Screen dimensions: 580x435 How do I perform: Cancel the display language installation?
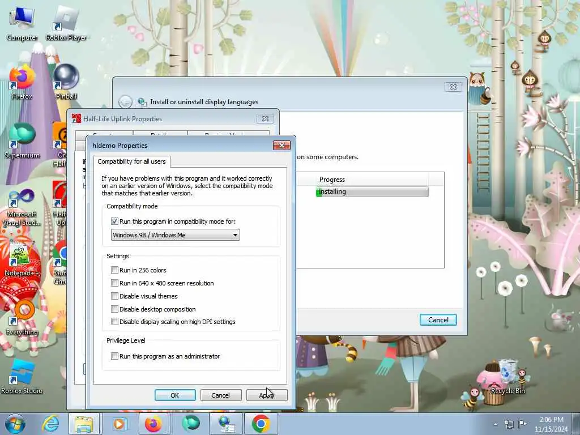point(438,320)
